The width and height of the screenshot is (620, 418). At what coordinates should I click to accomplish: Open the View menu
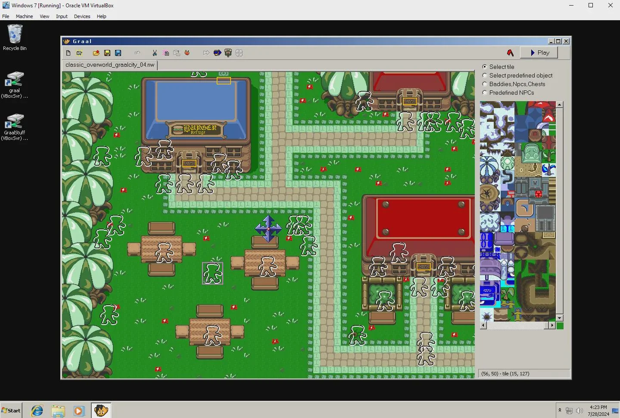coord(44,16)
